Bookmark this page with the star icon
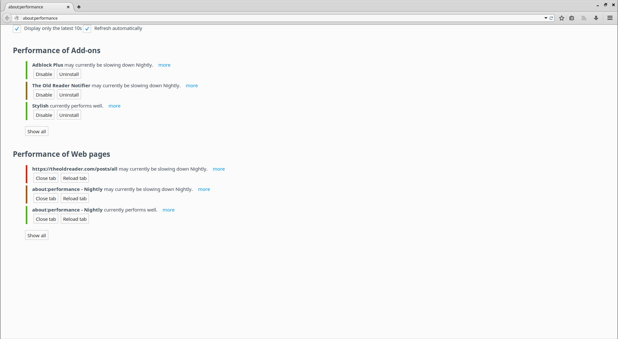This screenshot has height=339, width=618. pos(562,18)
